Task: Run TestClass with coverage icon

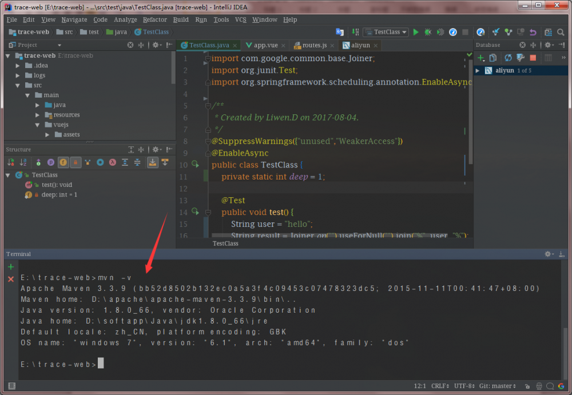Action: (x=440, y=32)
